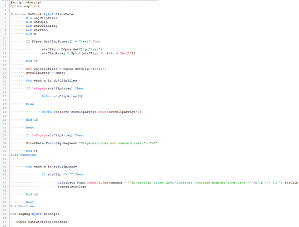
Task: Click the 'ClickData.Func.Dlg.Request' line
Action: [91, 143]
